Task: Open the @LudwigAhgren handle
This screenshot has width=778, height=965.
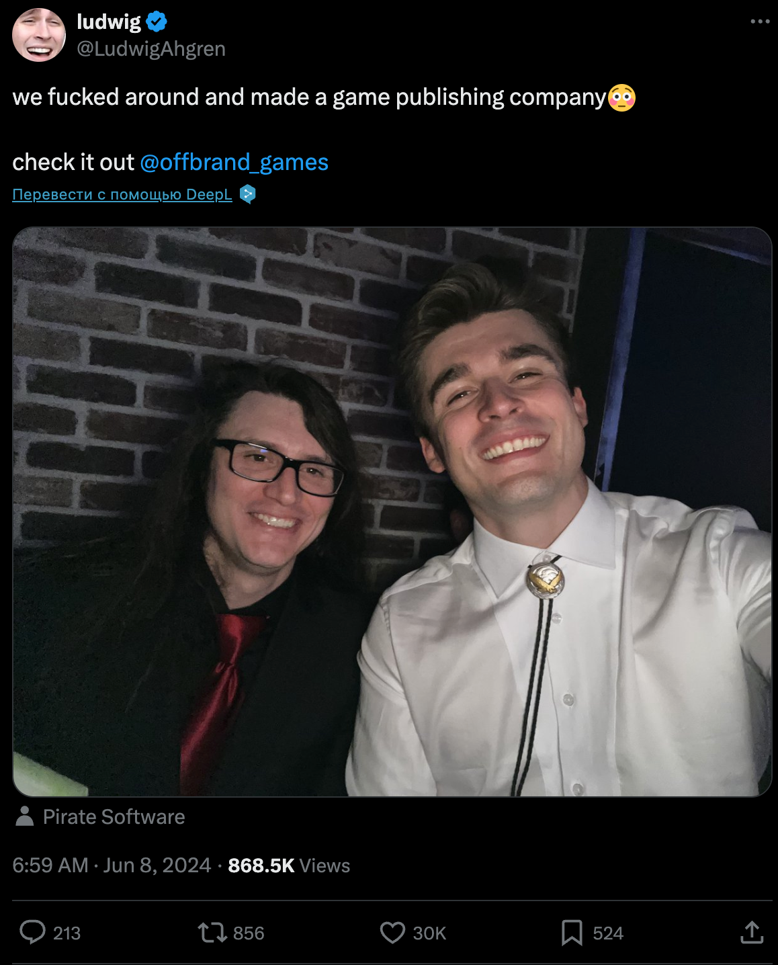Action: 151,48
